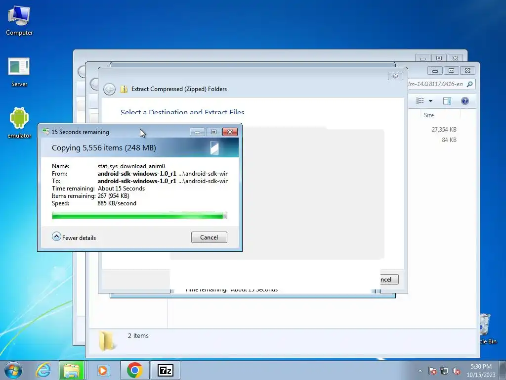Maximize the front Explorer window
Image resolution: width=506 pixels, height=380 pixels.
tap(451, 70)
